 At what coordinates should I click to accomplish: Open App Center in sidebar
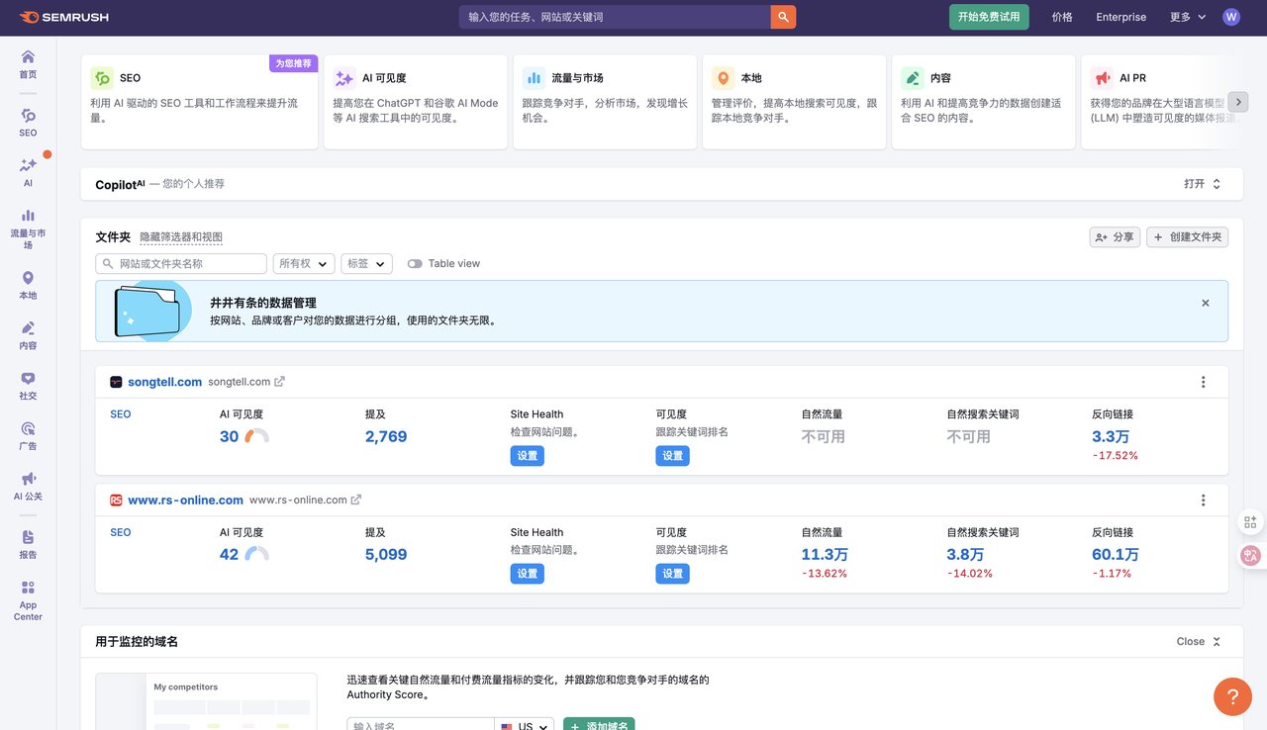(x=28, y=600)
